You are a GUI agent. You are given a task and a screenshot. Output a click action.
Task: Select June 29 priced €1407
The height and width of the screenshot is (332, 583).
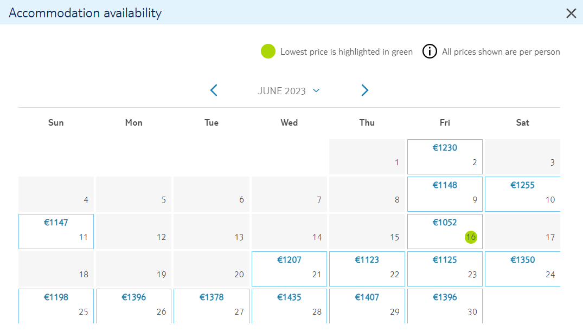(367, 306)
